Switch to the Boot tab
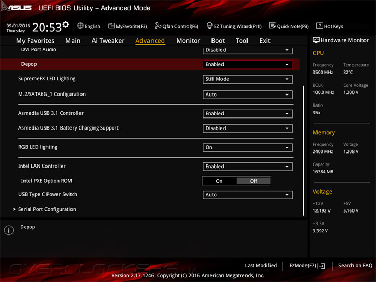Image resolution: width=376 pixels, height=282 pixels. [218, 41]
